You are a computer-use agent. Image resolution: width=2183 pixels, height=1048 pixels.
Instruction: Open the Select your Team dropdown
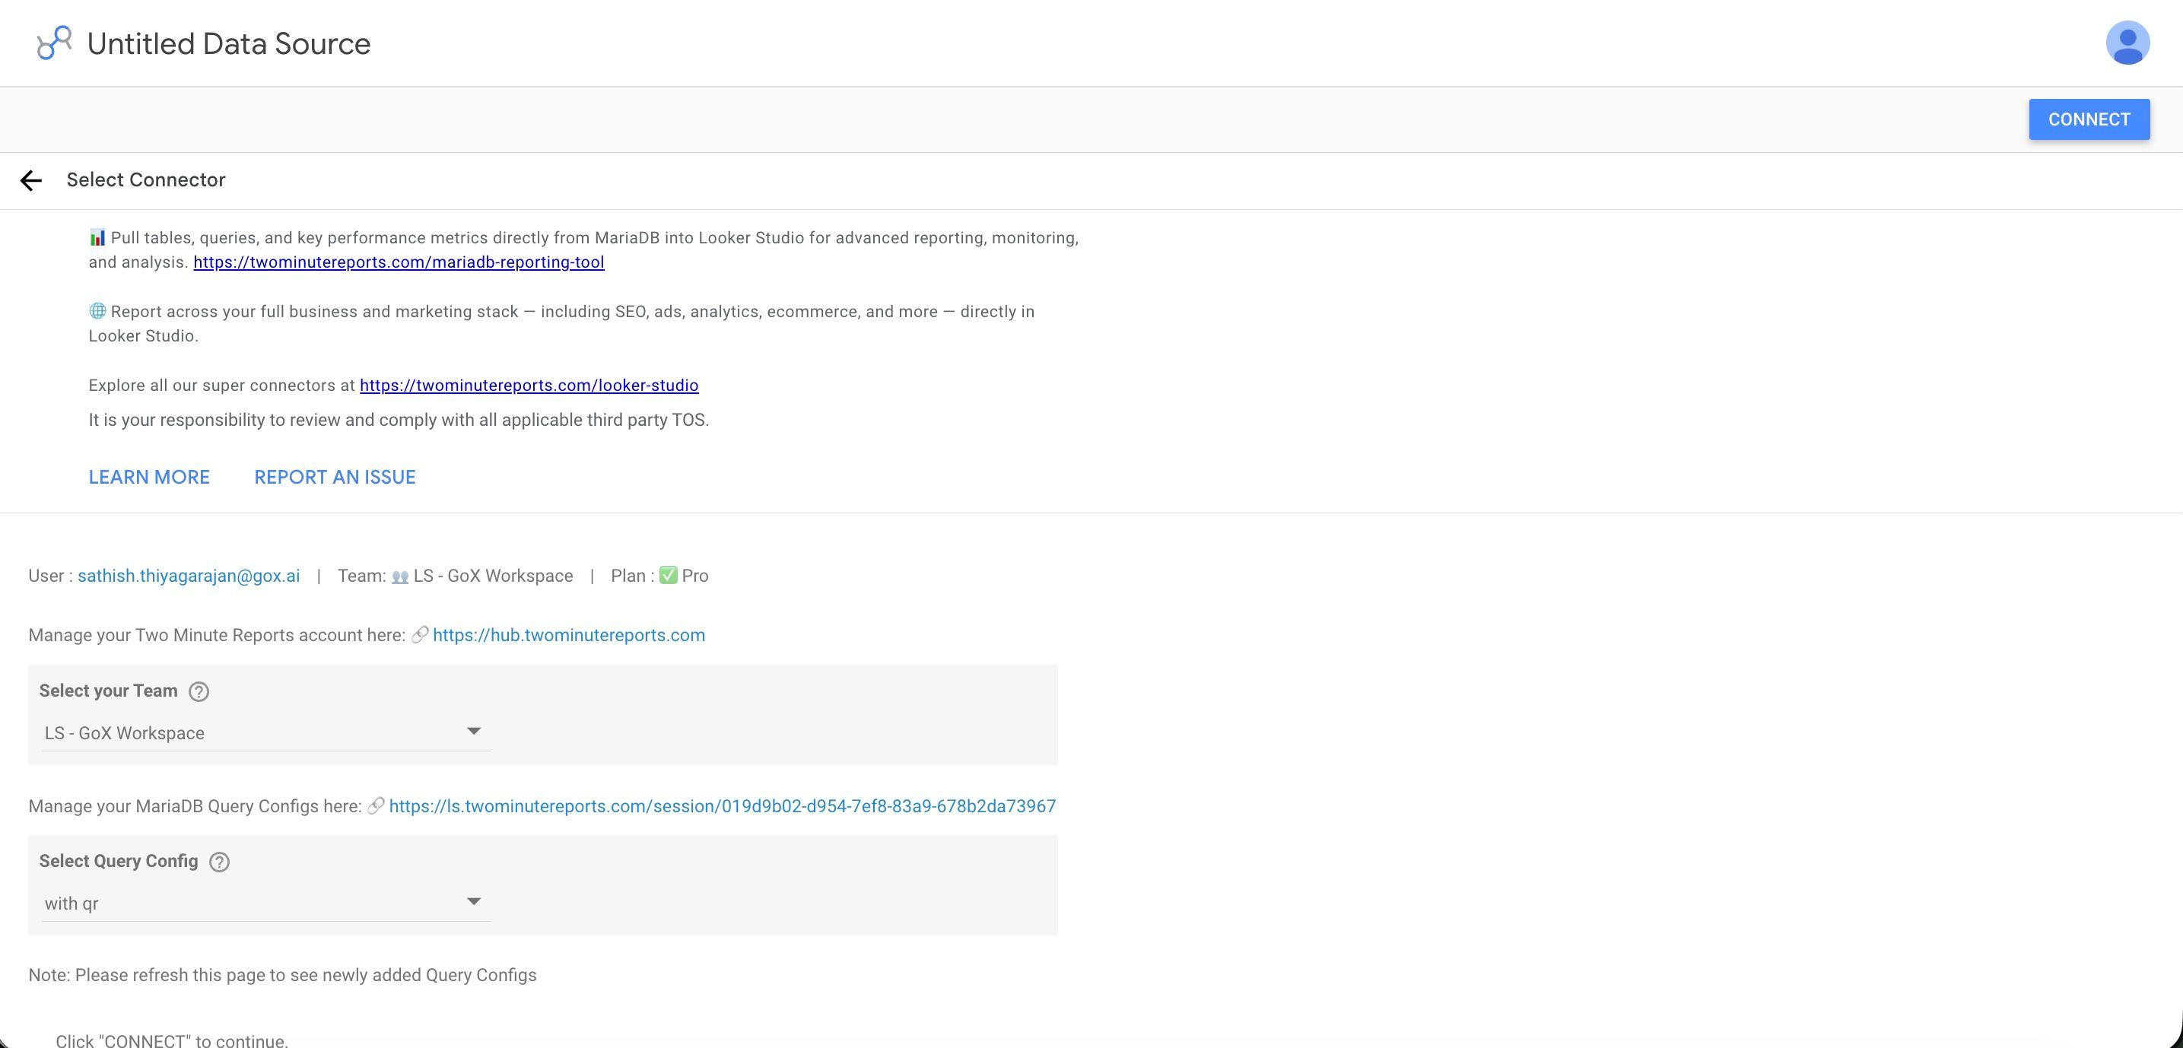click(x=262, y=732)
